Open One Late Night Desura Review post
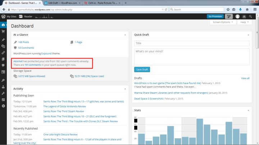This screenshot has height=145, width=259. click(60, 135)
